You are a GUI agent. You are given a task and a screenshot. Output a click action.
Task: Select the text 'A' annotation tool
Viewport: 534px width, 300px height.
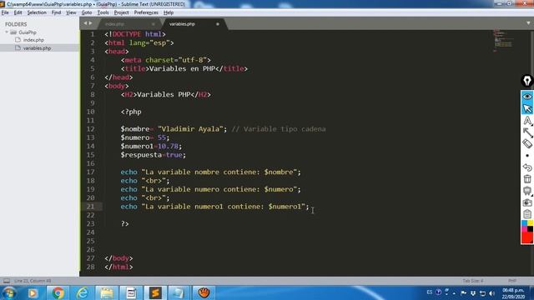tap(527, 120)
